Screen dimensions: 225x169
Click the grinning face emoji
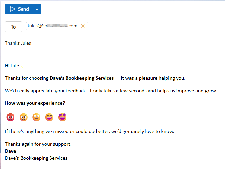[x=49, y=117]
